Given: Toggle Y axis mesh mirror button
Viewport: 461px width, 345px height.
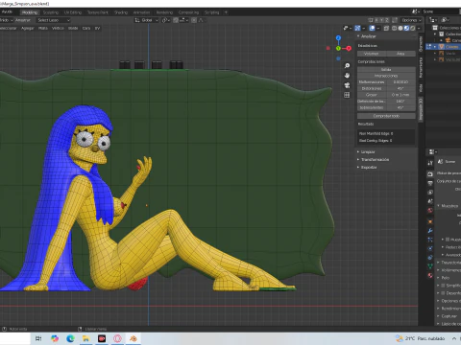Looking at the screenshot, I should [381, 20].
